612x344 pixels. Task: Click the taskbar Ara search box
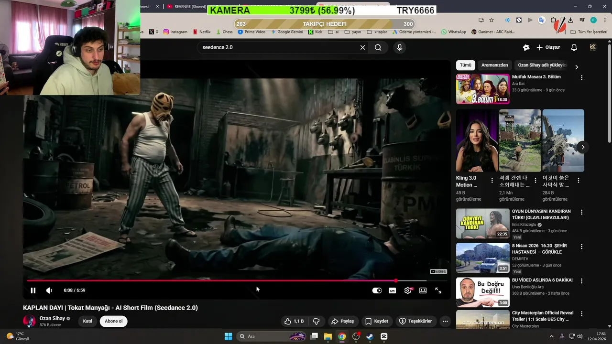pos(271,336)
